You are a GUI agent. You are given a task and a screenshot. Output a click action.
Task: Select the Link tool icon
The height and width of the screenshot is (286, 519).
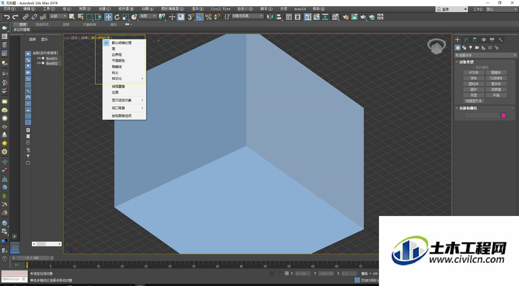pos(25,17)
